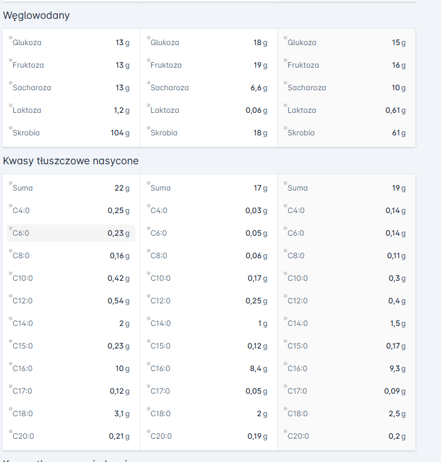This screenshot has height=462, width=441.
Task: Select the C17:0 row showing 0,05 g
Action: coord(208,391)
